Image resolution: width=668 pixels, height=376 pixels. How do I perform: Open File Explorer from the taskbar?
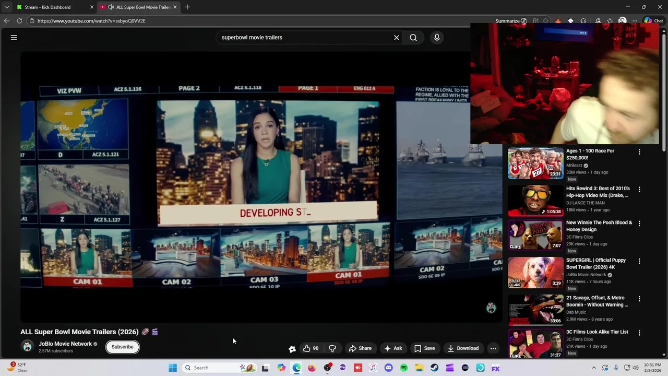419,368
